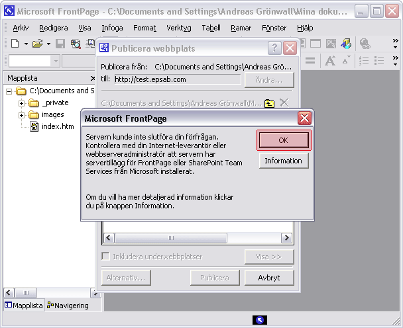Click the up-one-folder icon in publish dialog
Image resolution: width=403 pixels, height=328 pixels.
coord(269,102)
